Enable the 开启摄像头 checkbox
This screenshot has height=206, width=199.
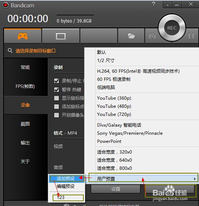pyautogui.click(x=56, y=115)
